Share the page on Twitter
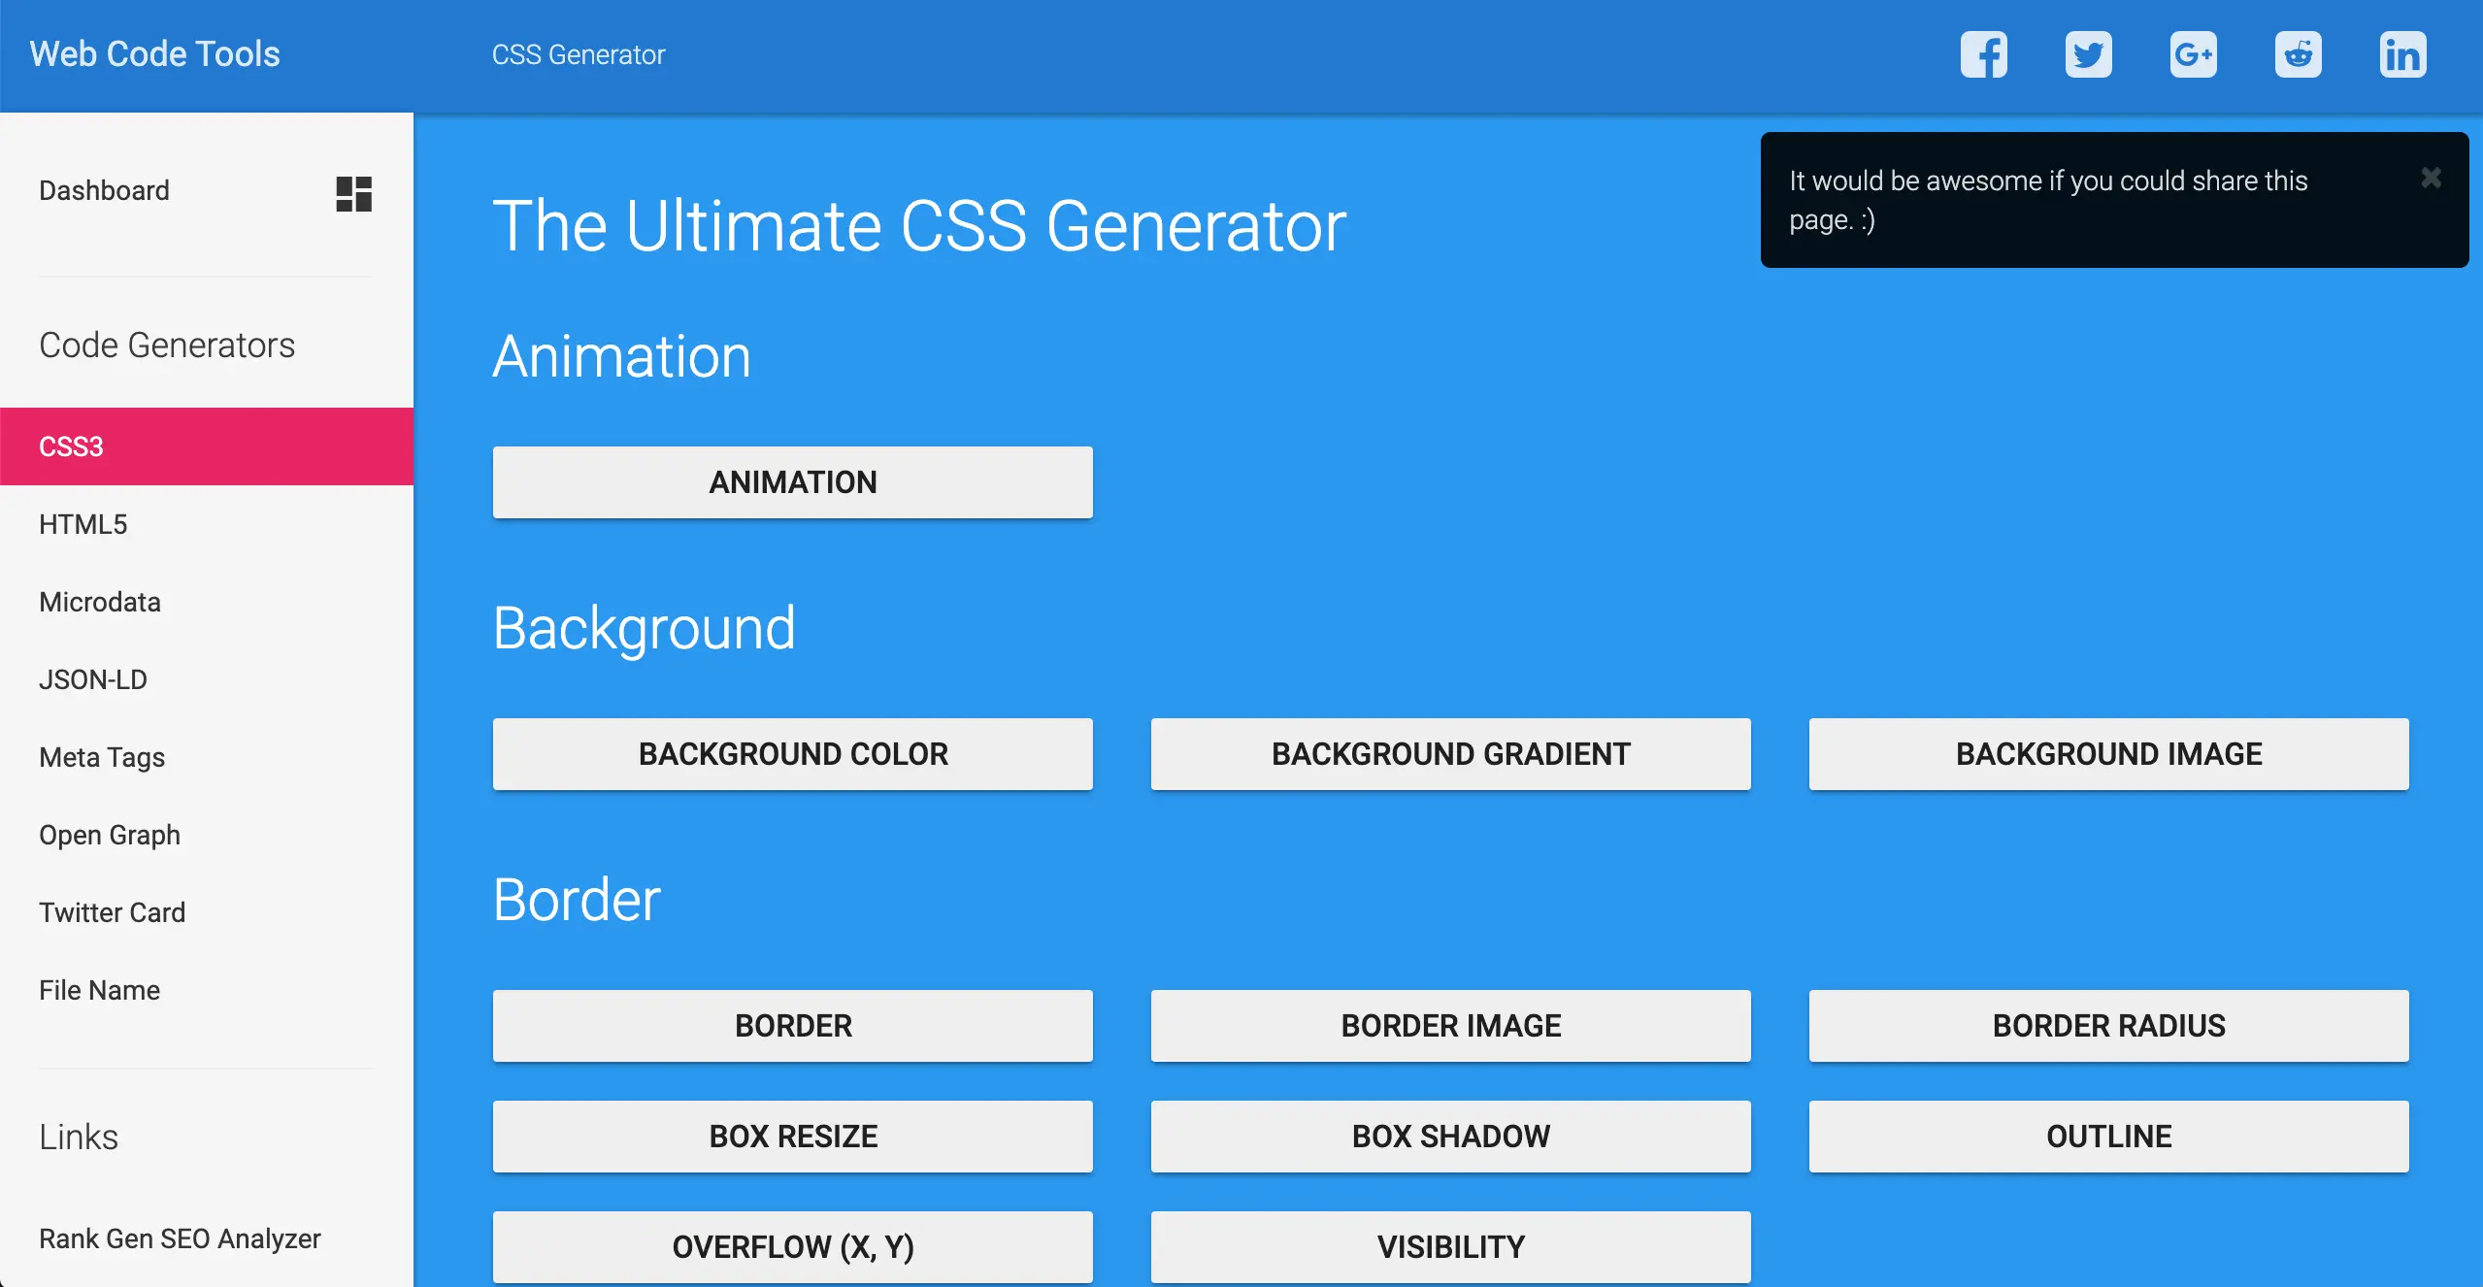Viewport: 2483px width, 1287px height. (x=2089, y=54)
